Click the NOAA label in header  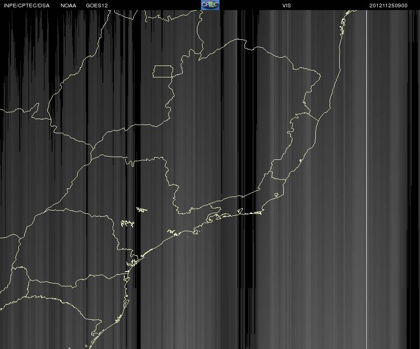pos(68,5)
